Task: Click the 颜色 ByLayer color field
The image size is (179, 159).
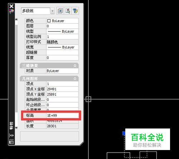Action: point(62,21)
